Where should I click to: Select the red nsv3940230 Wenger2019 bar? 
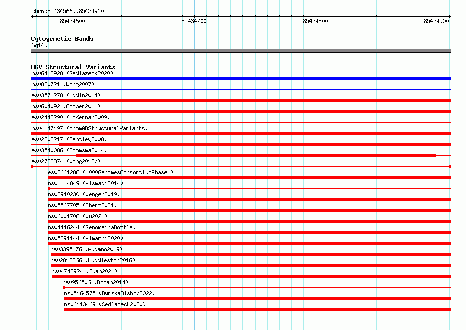[x=250, y=200]
